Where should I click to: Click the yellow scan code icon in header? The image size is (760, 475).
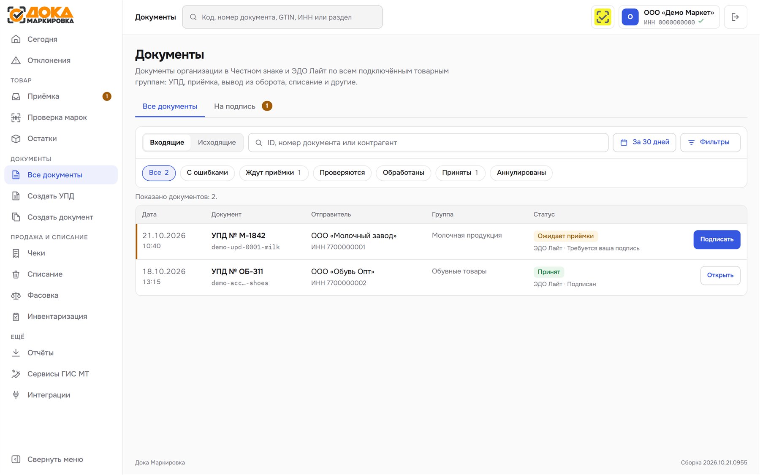pos(603,17)
